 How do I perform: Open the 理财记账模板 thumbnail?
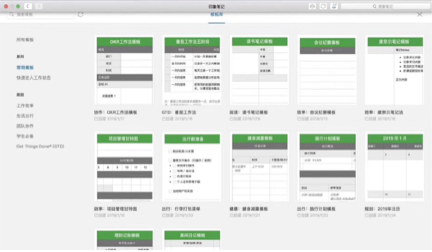point(125,240)
